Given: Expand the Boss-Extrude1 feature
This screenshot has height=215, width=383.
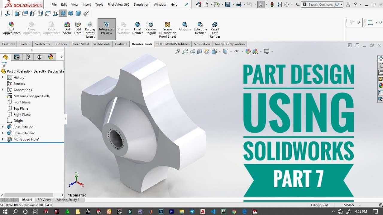Looking at the screenshot, I should click(x=3, y=127).
